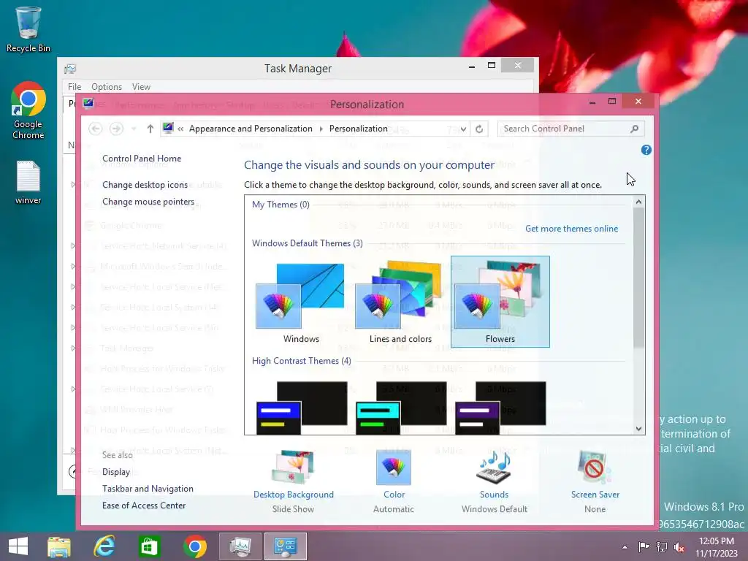Screen dimensions: 748x561
Task: Open the Display link under See also
Action: click(116, 472)
